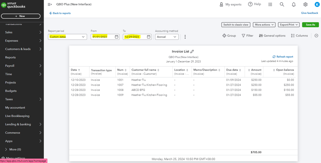The width and height of the screenshot is (321, 163).
Task: Click the pencil icon beside Invoice List
Action: click(192, 51)
